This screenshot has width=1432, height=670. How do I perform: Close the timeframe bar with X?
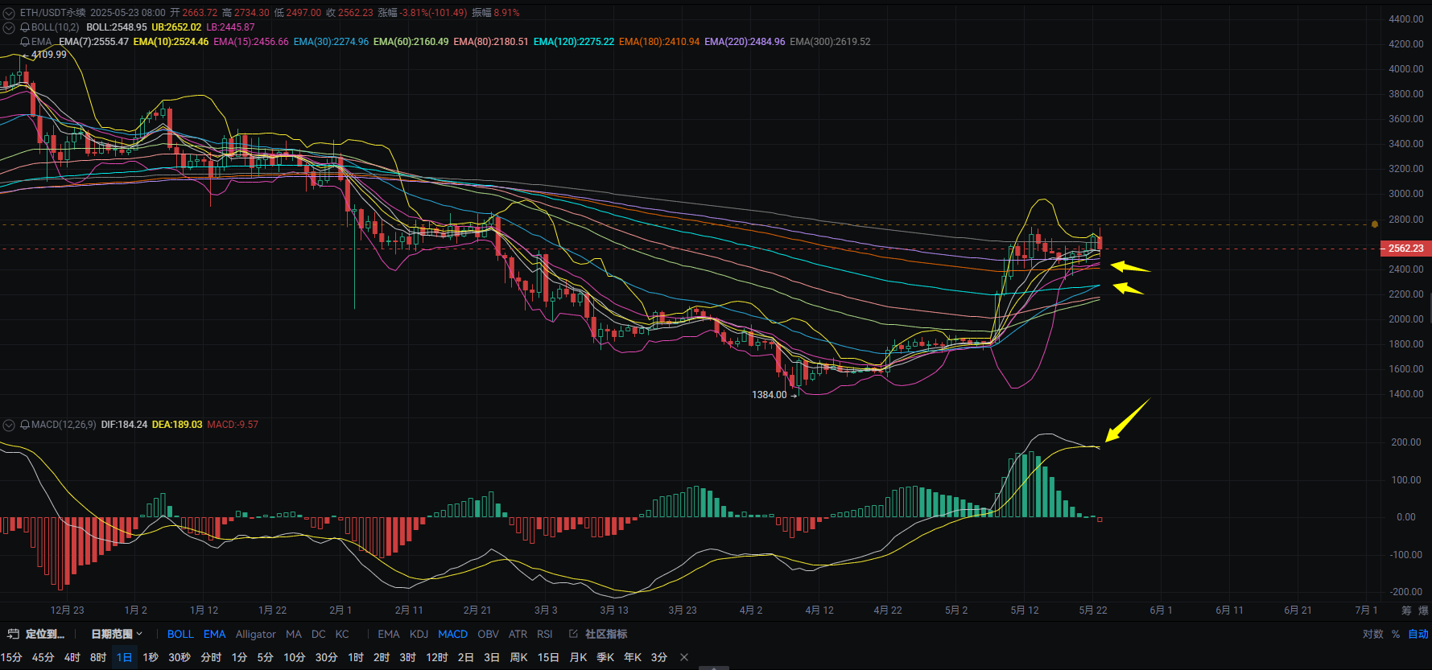684,657
